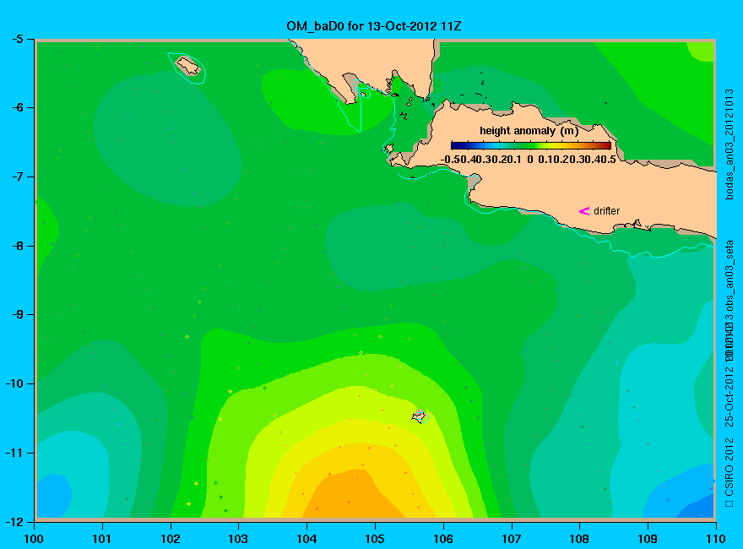
Task: Click the '105' longitude axis label
Action: point(375,539)
